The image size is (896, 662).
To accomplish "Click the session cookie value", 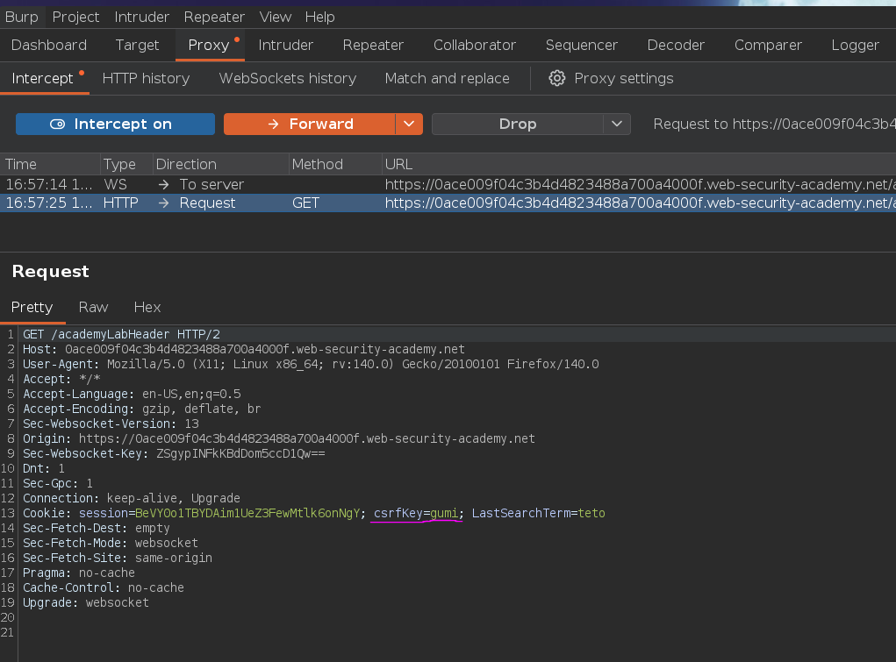I will point(247,513).
